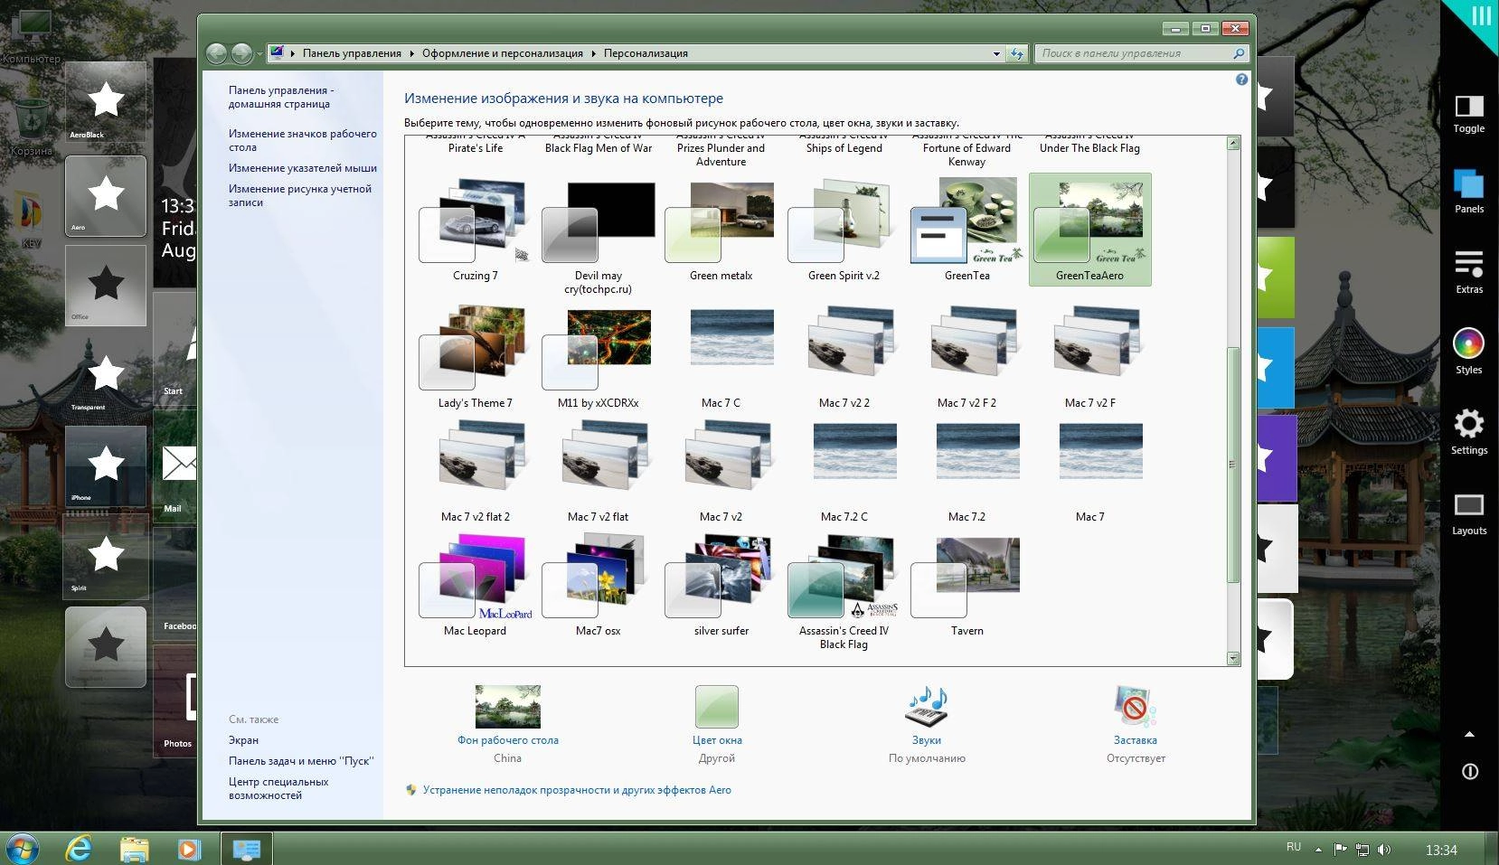Select the Mac 7 v2 flat 2 theme
Viewport: 1499px width, 865px height.
[x=475, y=471]
